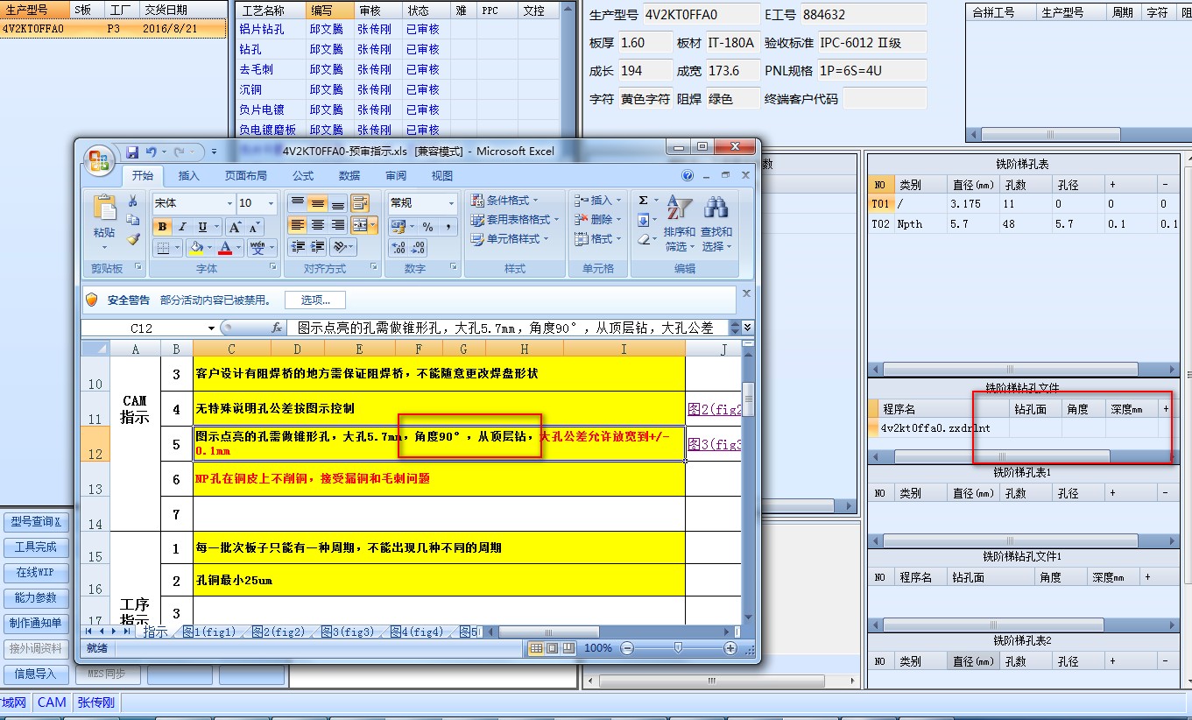Adjust the Excel zoom slider

(x=678, y=648)
